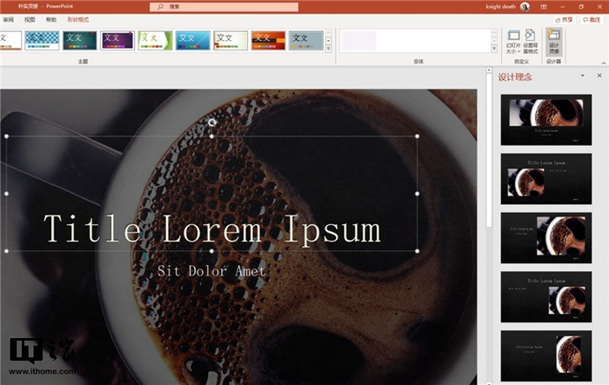This screenshot has height=385, width=609.
Task: Apply the dark teal theme thumbnail
Action: pos(80,40)
